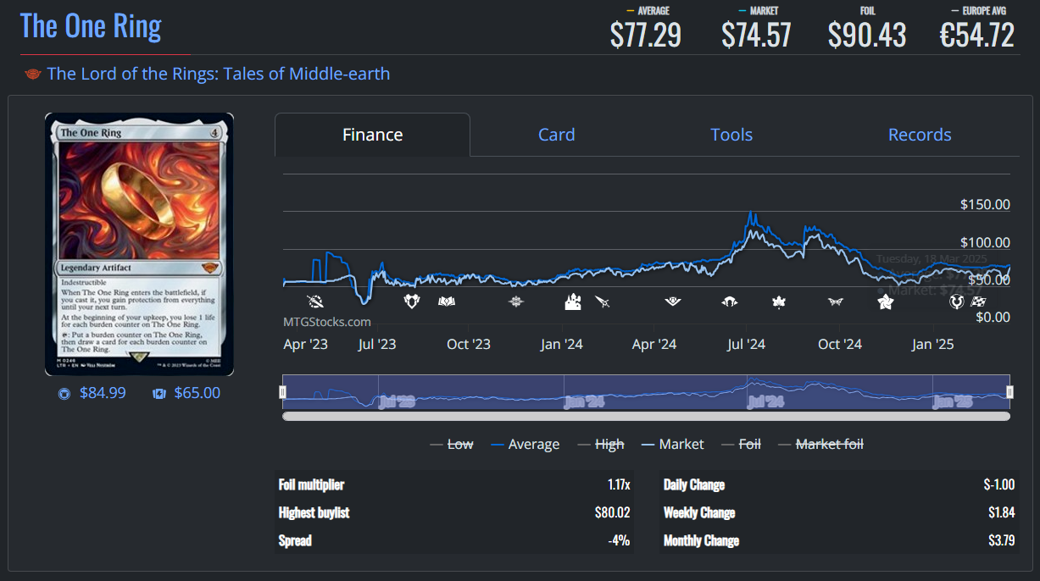Click the Daily Change $-1.00 value
The width and height of the screenshot is (1040, 581).
point(999,485)
